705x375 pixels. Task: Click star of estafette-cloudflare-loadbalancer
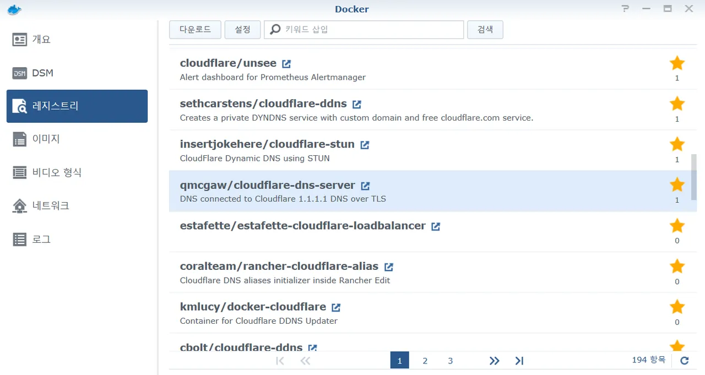pyautogui.click(x=677, y=226)
